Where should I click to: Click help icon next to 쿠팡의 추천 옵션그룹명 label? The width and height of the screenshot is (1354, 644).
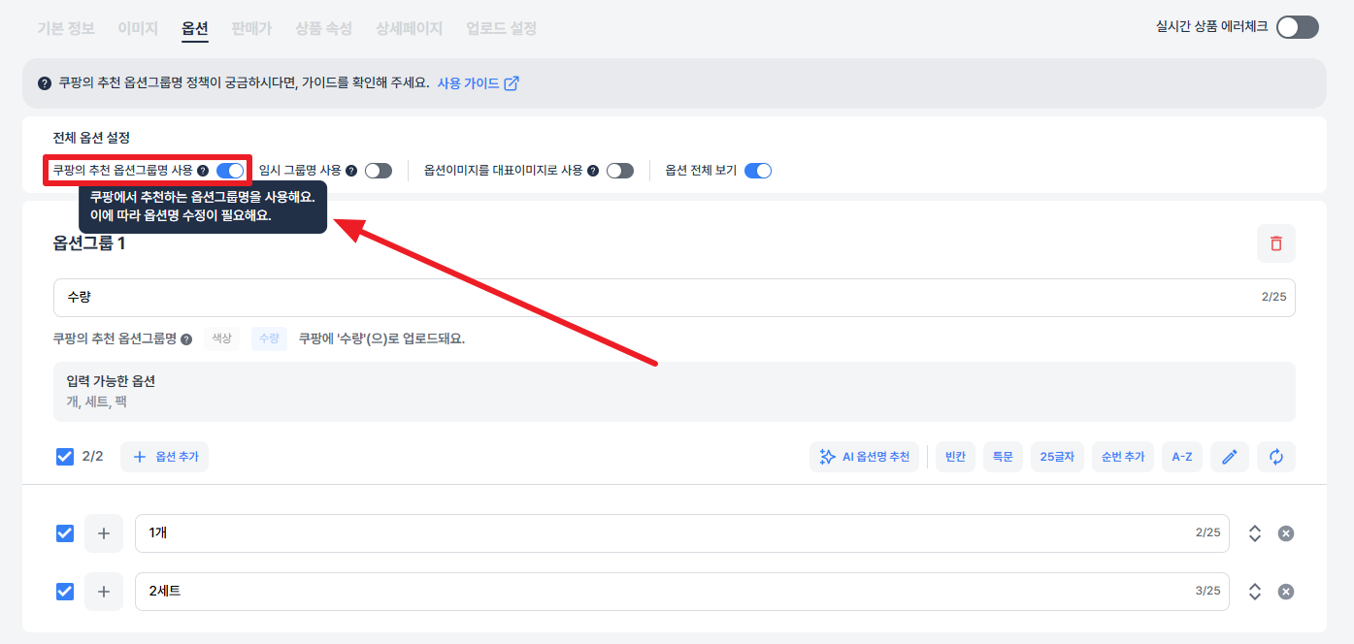186,339
